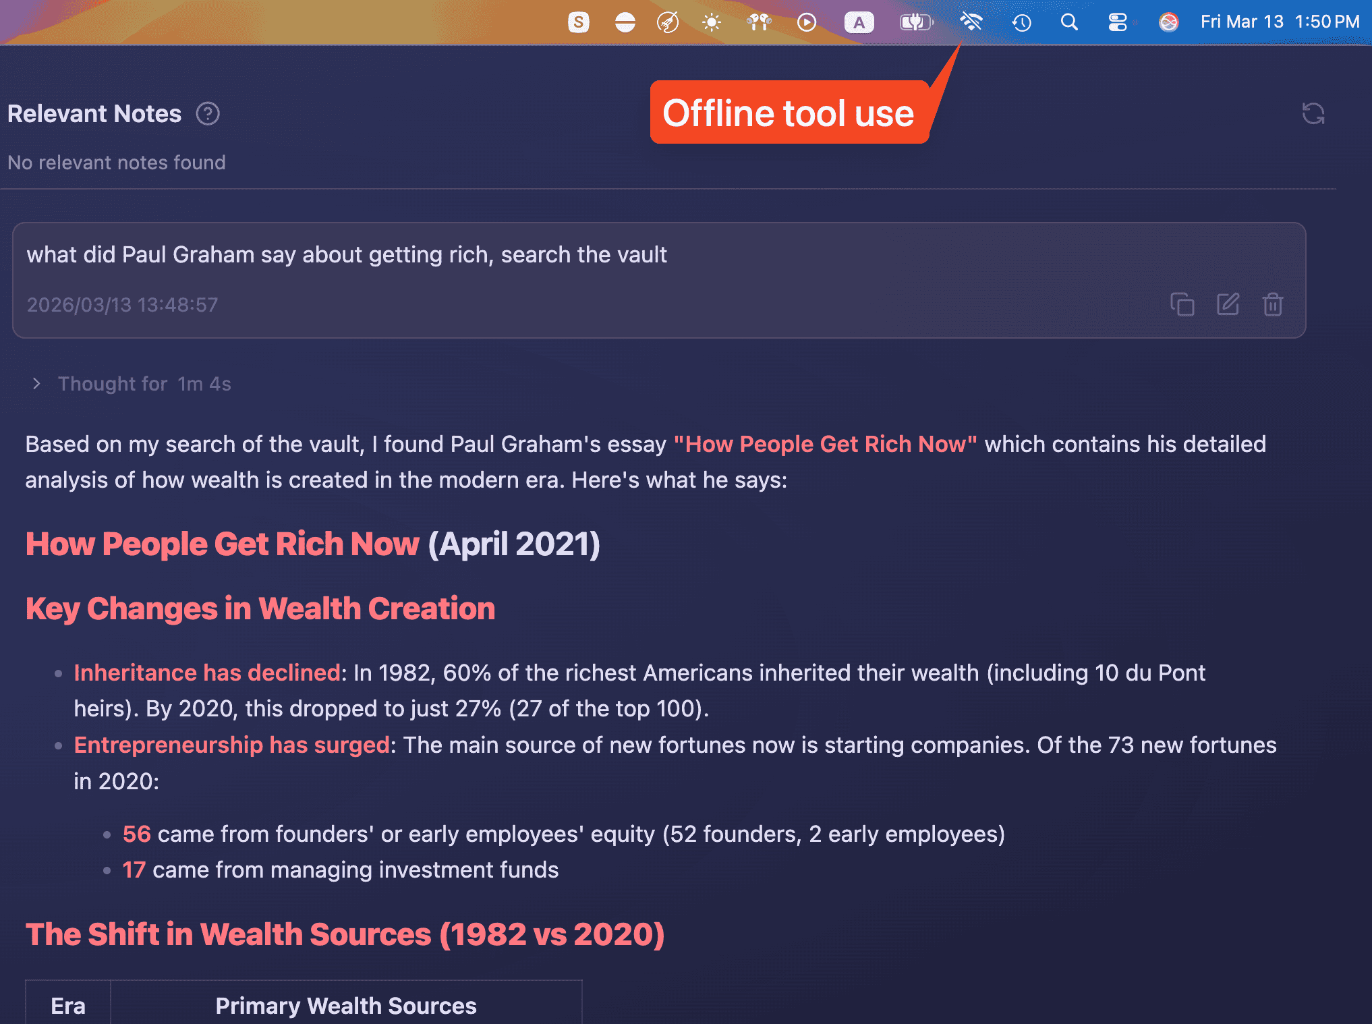Open the 'S' app menu bar item
Viewport: 1372px width, 1024px height.
tap(578, 22)
